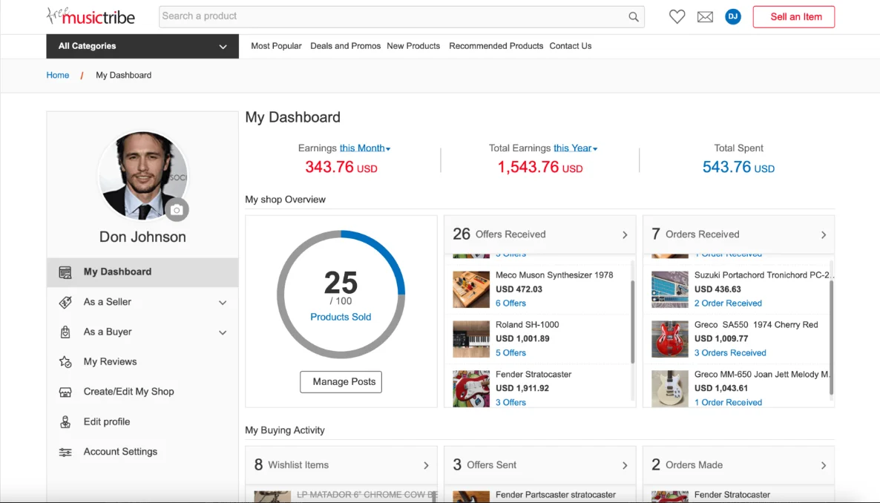Open the Wishlist Items arrow
The image size is (880, 503).
426,465
